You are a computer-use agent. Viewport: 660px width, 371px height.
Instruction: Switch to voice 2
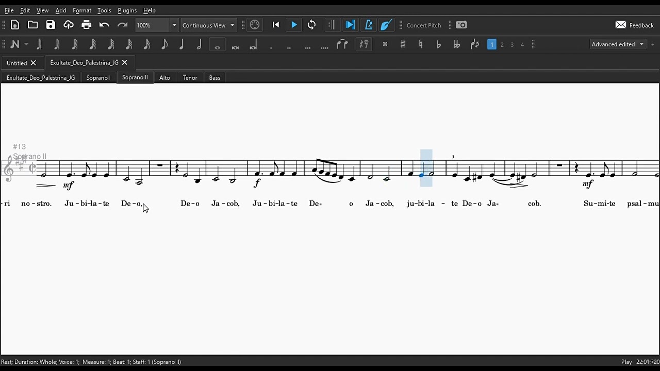click(x=502, y=45)
